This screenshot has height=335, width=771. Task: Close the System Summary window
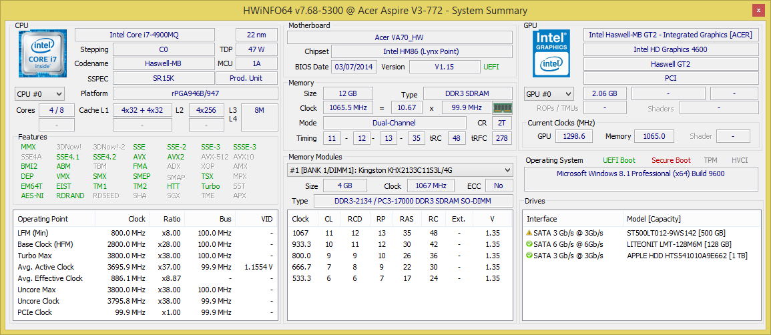pos(758,11)
